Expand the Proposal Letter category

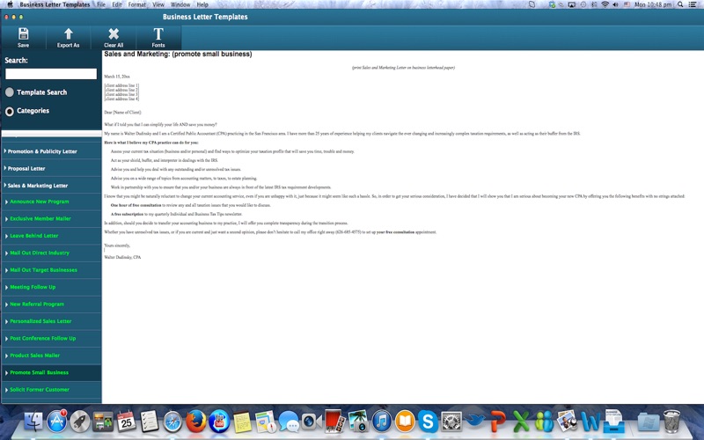click(x=51, y=168)
